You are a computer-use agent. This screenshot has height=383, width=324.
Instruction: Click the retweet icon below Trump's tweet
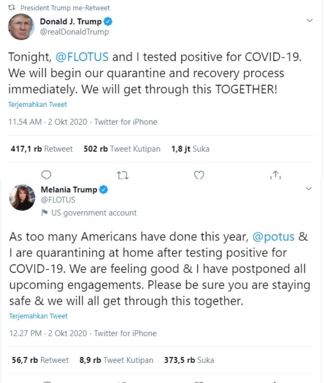point(123,175)
